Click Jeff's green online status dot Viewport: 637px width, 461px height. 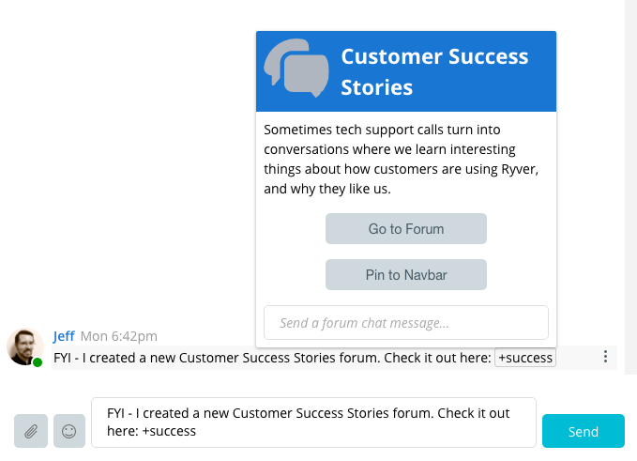click(38, 362)
